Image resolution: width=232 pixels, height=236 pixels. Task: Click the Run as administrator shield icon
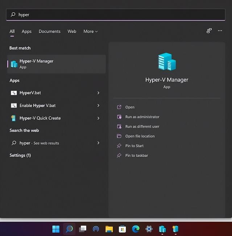point(119,117)
